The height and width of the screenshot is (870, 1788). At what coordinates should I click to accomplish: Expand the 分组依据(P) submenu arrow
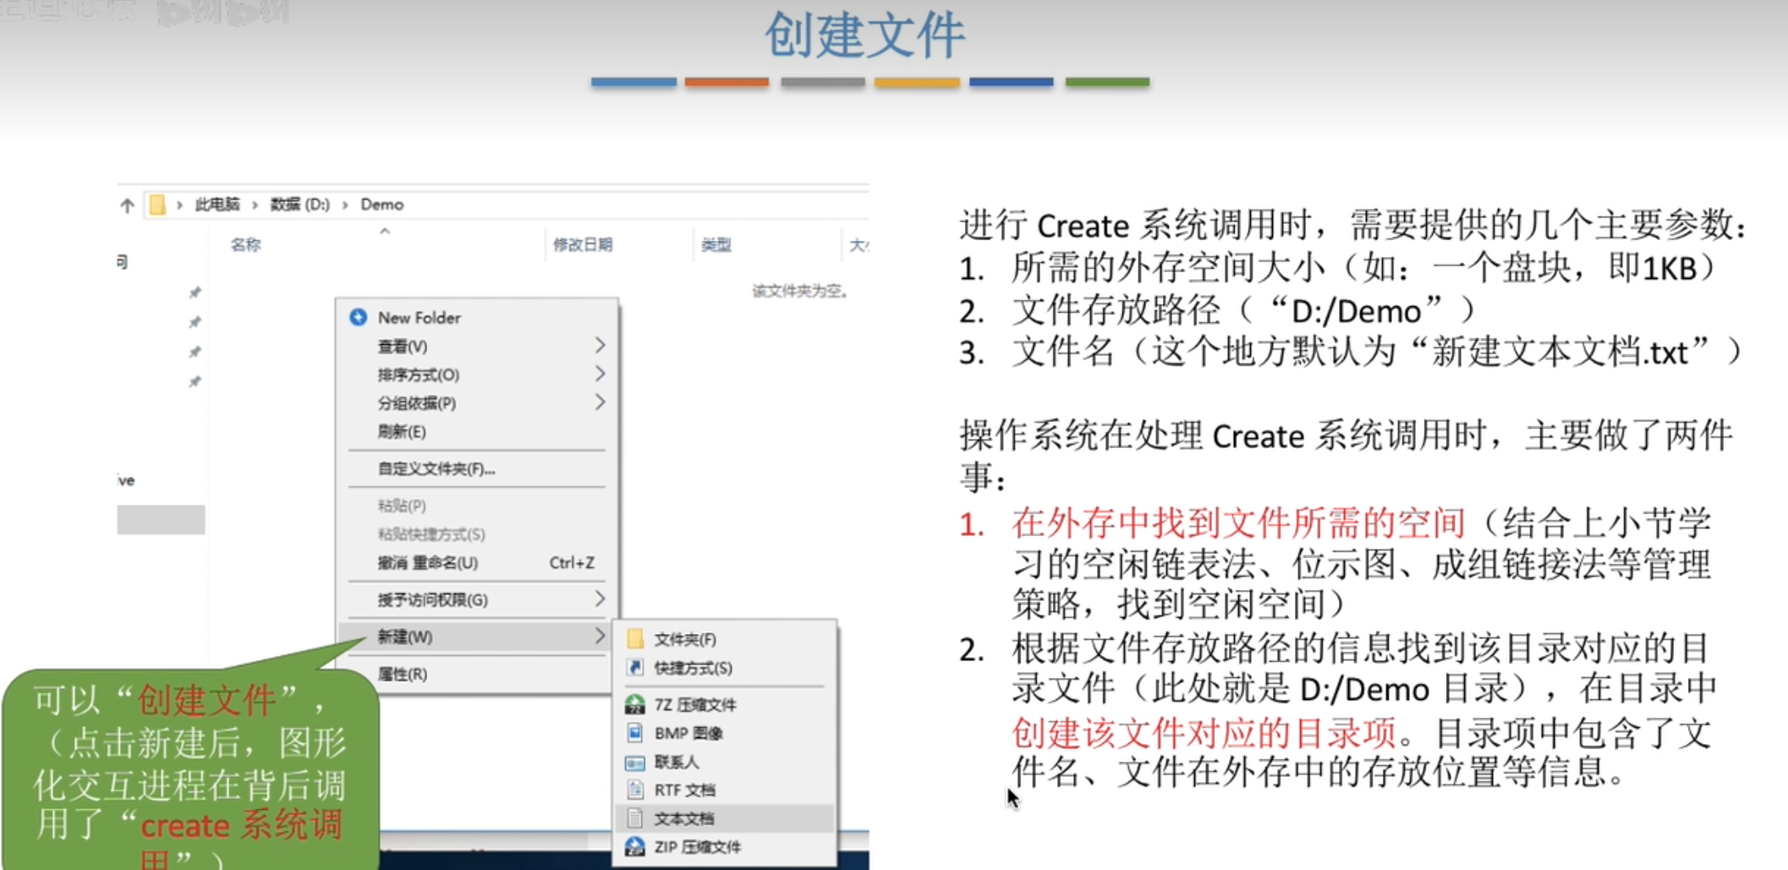point(600,402)
